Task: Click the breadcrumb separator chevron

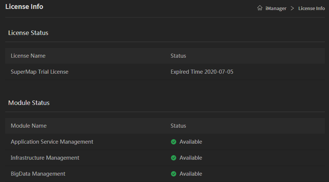Action: pos(292,8)
